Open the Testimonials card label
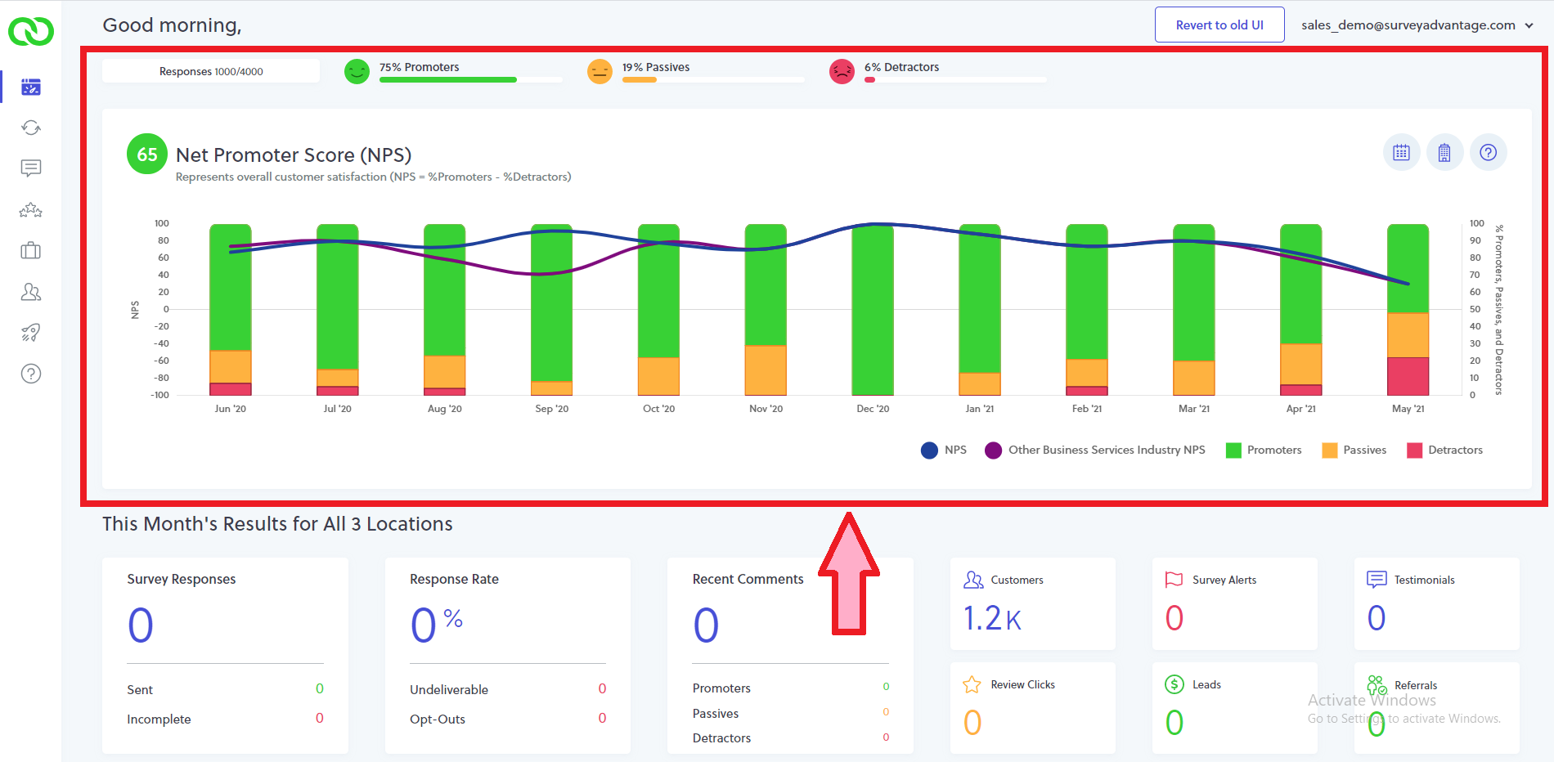 tap(1425, 580)
